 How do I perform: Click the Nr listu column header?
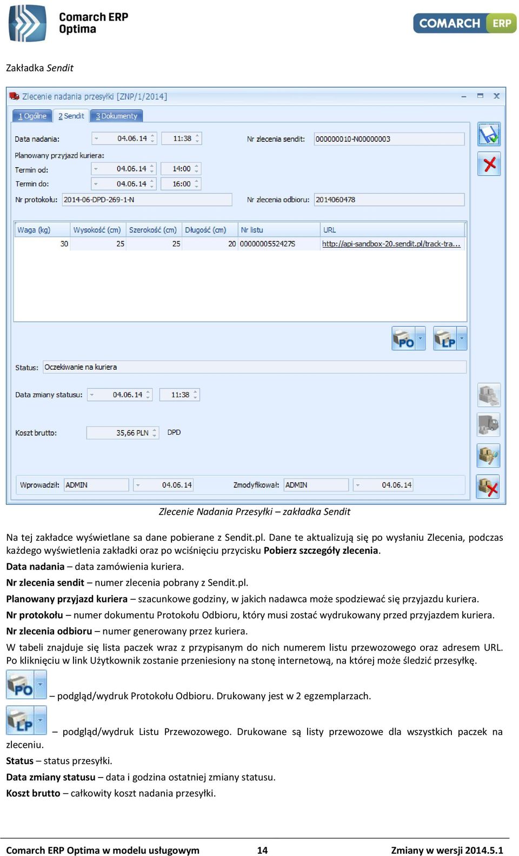click(x=279, y=230)
